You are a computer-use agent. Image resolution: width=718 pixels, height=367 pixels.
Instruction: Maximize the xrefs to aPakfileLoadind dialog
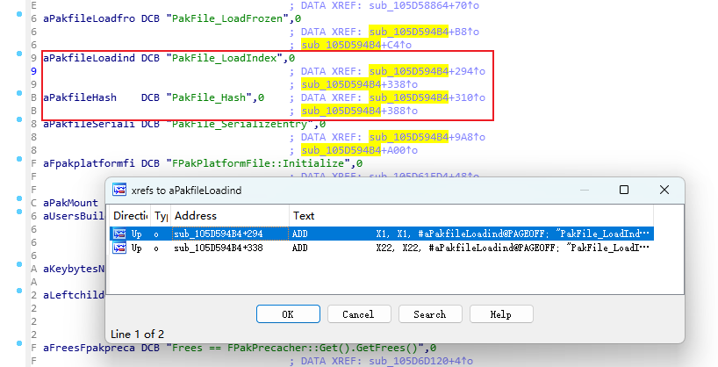coord(623,190)
